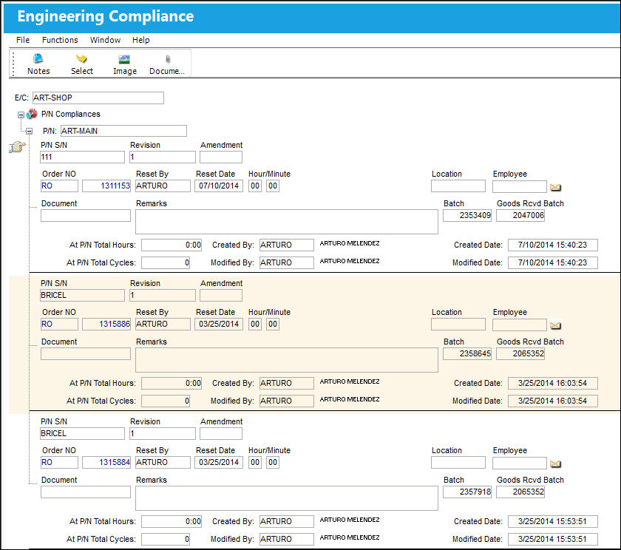Click Goods Rcvd Batch field 2047006
621x550 pixels.
520,215
